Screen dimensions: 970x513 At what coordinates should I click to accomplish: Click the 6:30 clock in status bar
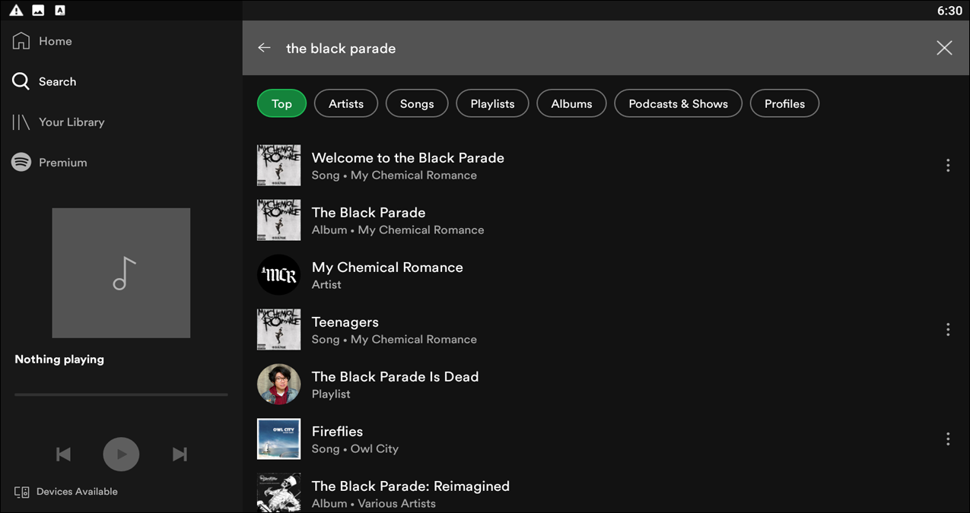click(949, 11)
